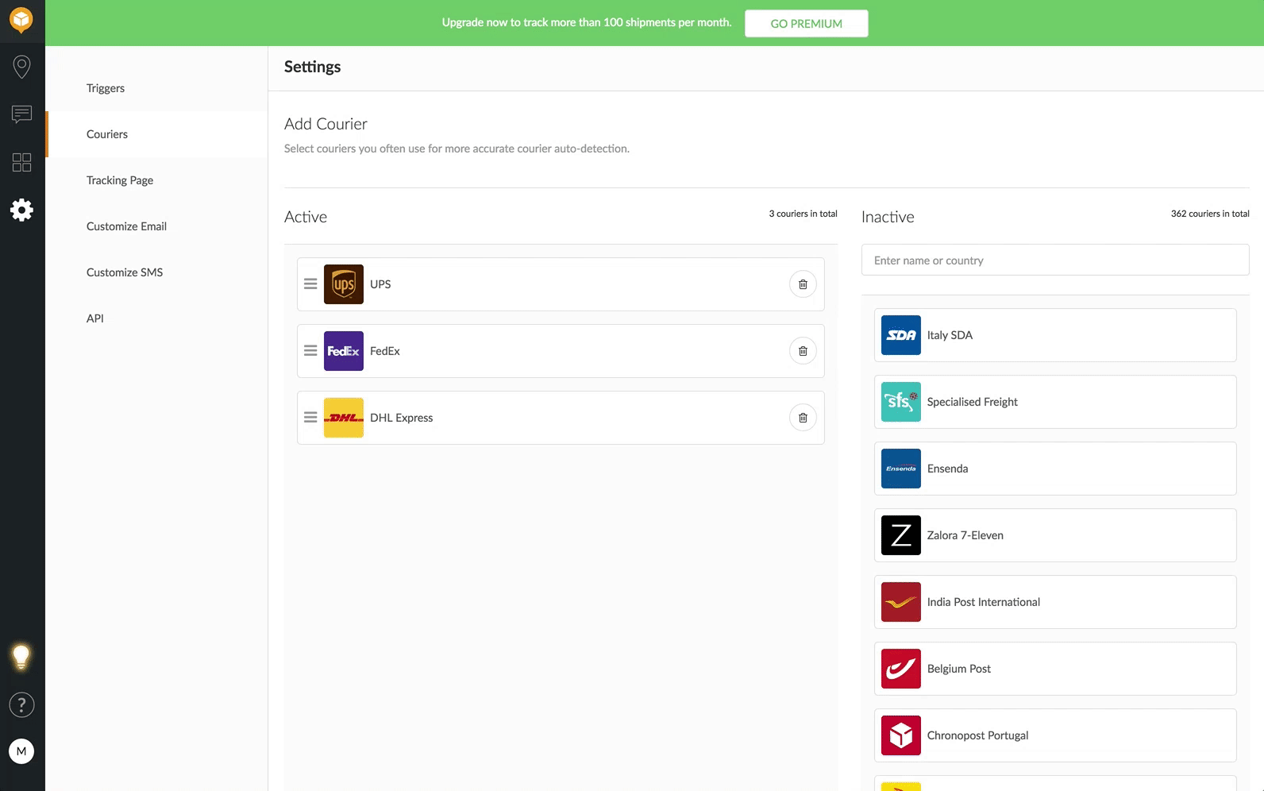The image size is (1264, 791).
Task: Open the help question mark icon
Action: 21,704
